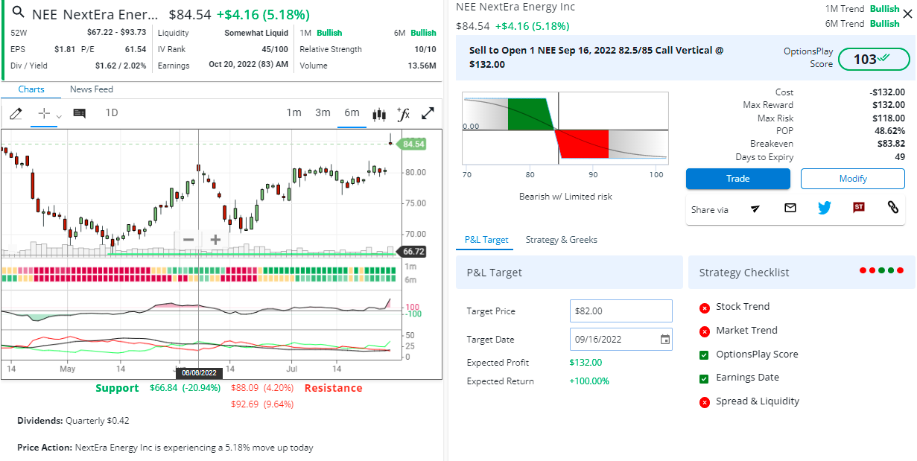Close the trade idea panel
The width and height of the screenshot is (917, 461).
907,13
